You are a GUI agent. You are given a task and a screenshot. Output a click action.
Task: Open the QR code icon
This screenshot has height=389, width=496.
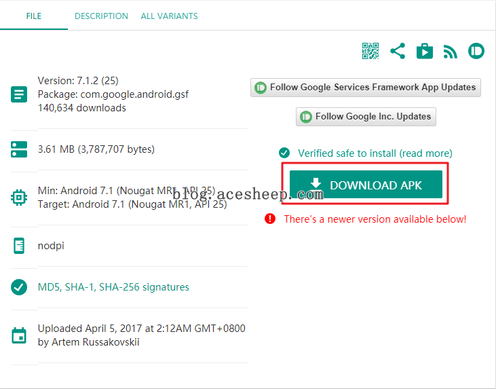point(370,51)
